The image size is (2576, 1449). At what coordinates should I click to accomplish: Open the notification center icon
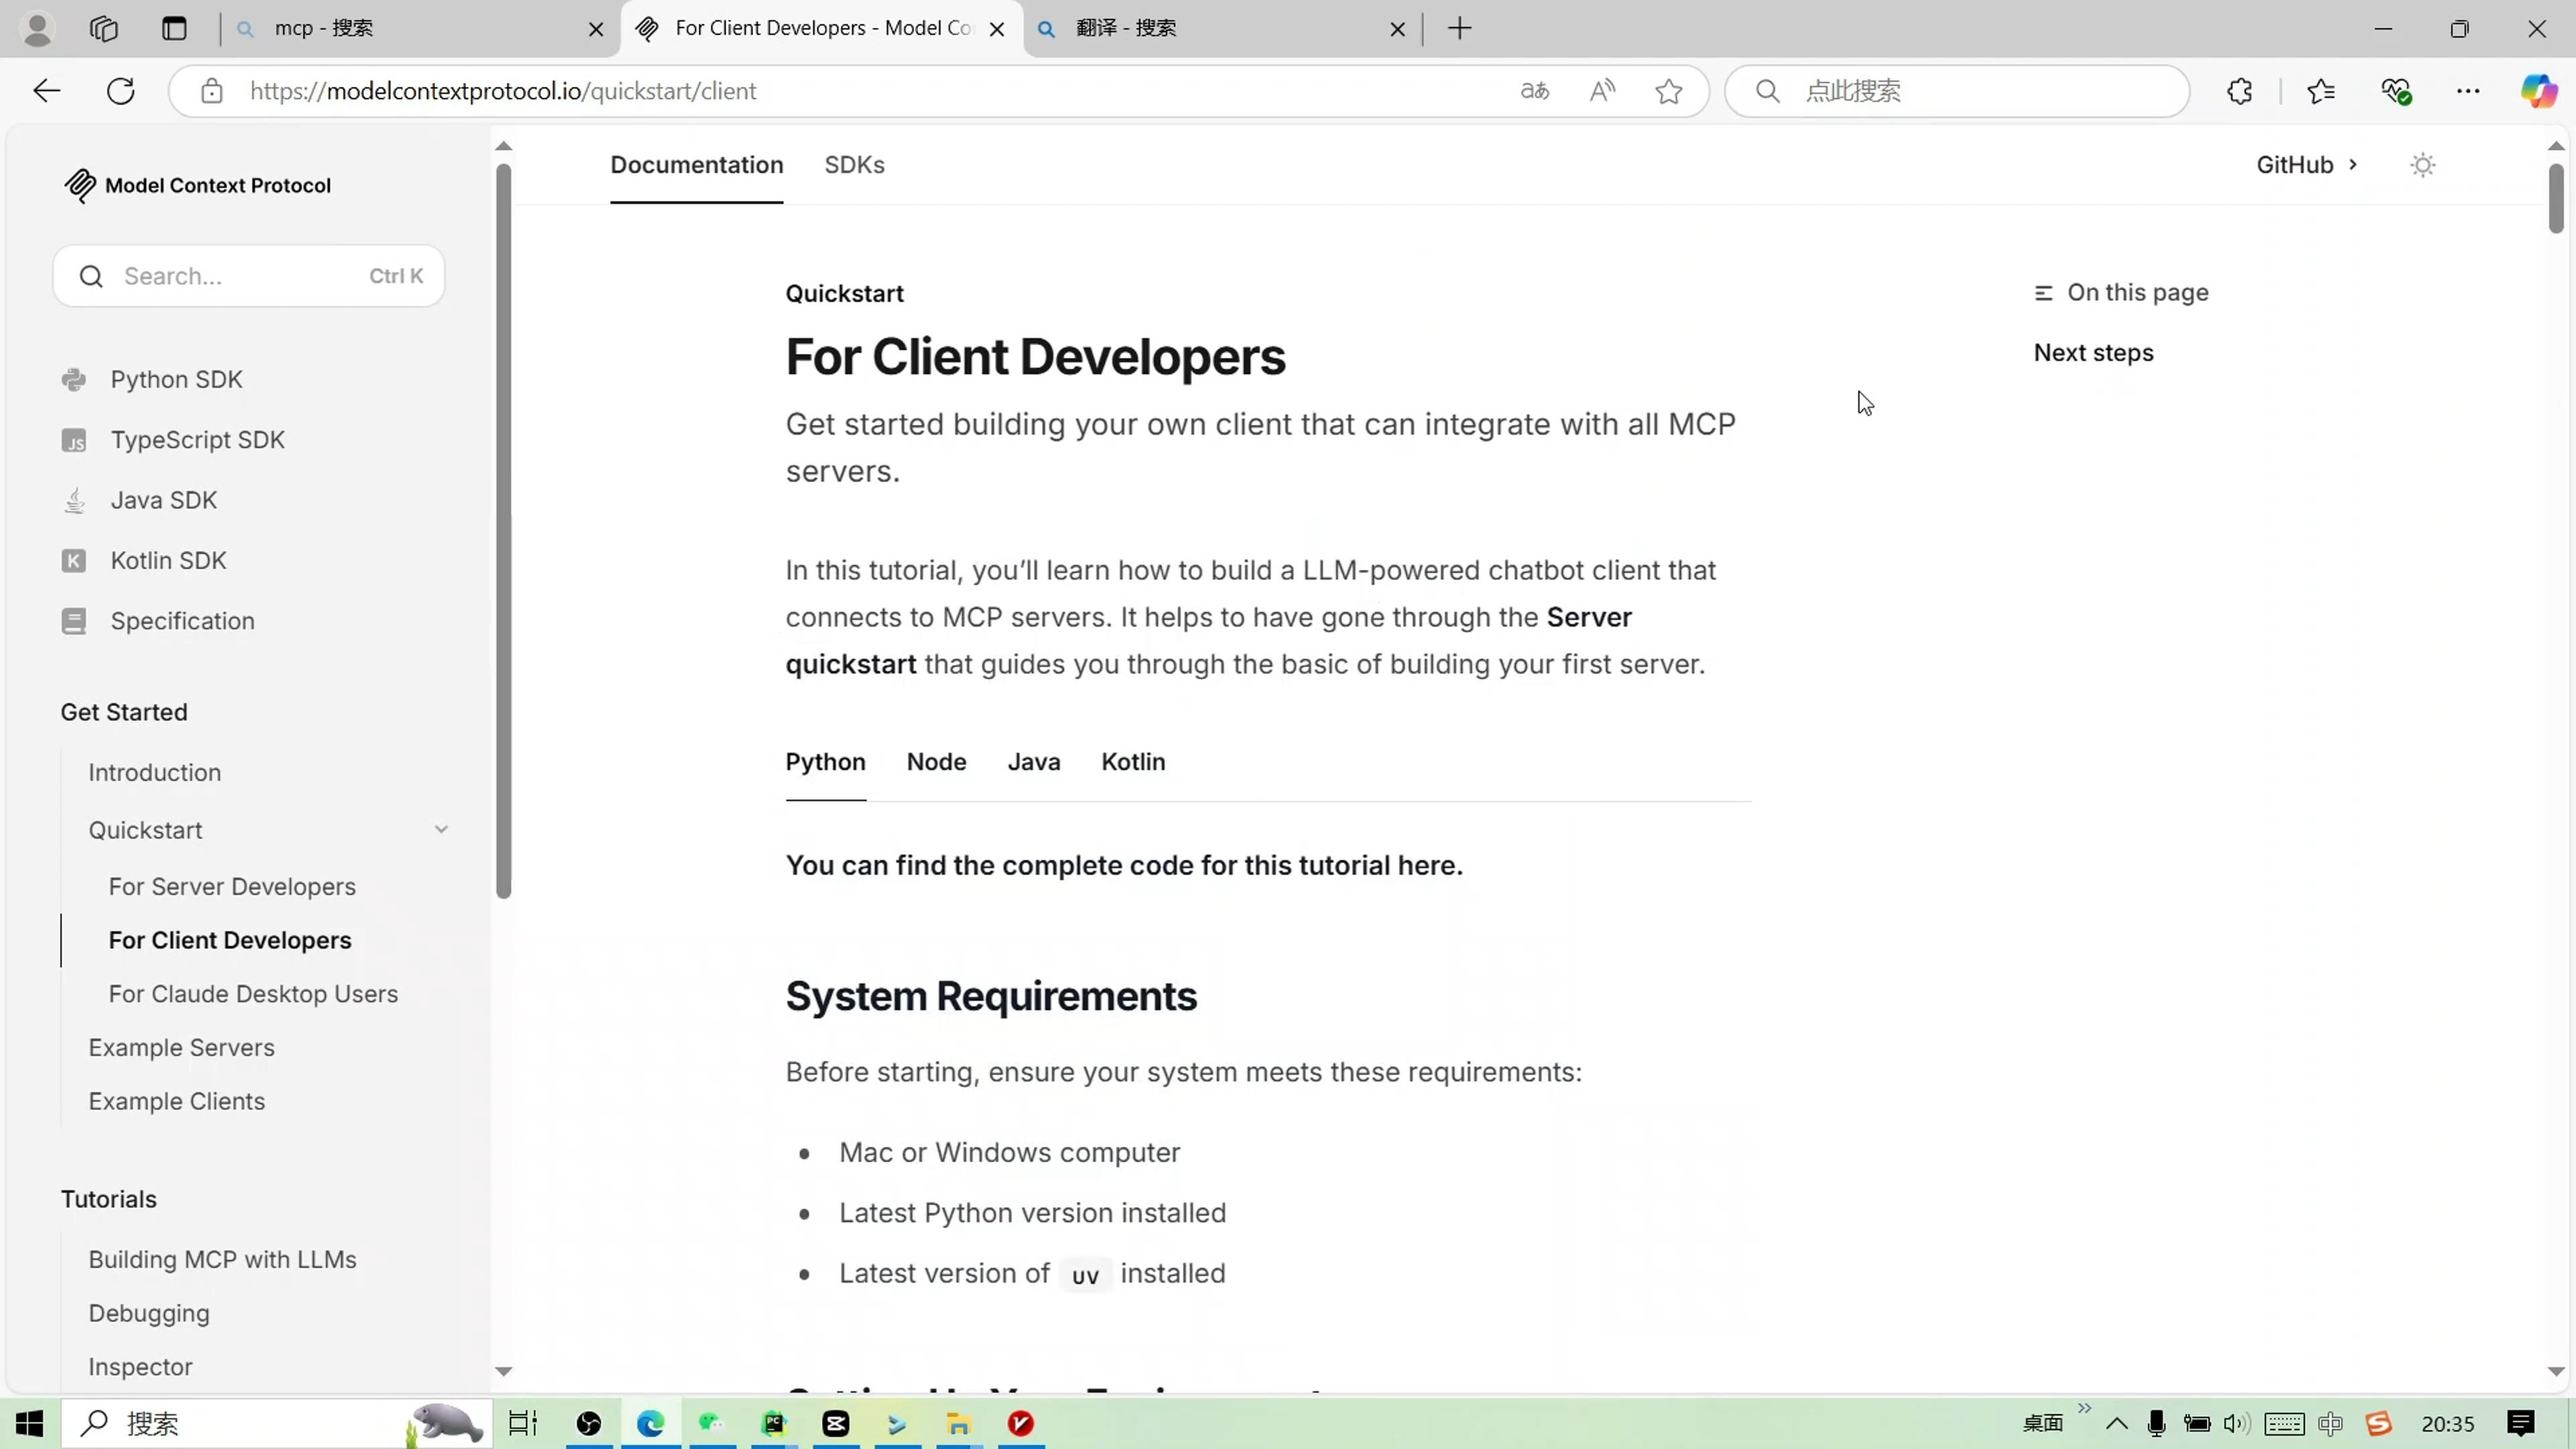[x=2520, y=1424]
